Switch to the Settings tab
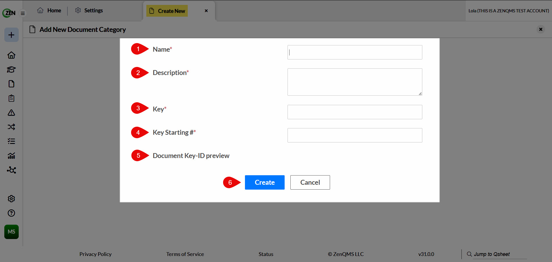Image resolution: width=552 pixels, height=262 pixels. [89, 11]
